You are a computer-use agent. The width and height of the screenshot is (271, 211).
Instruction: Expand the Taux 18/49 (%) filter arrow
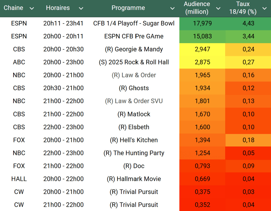click(x=264, y=8)
